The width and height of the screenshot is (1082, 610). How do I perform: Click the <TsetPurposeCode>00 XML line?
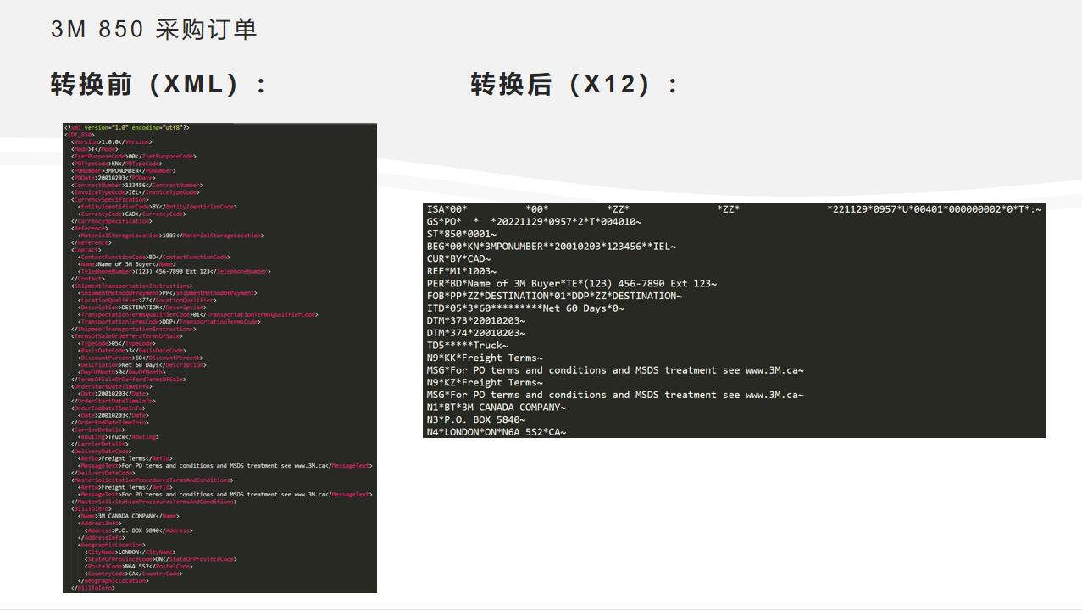tap(134, 156)
